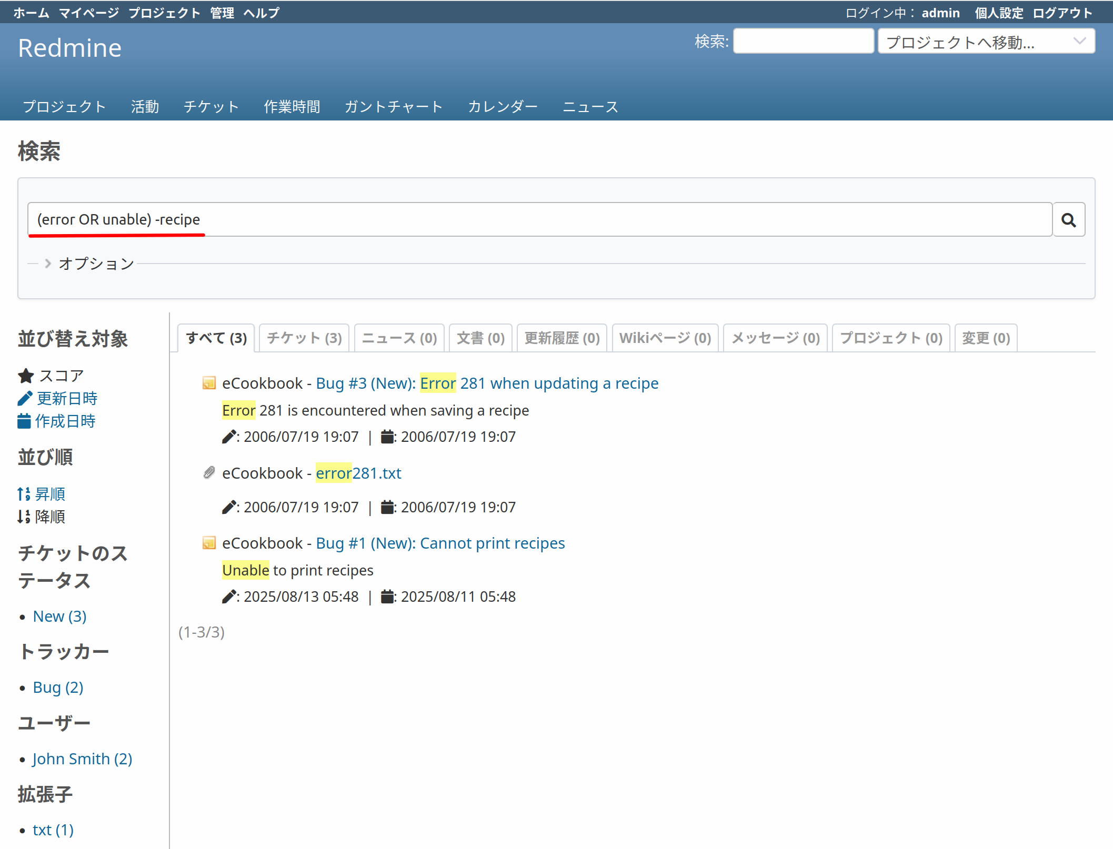Click the top header 検索 input field

point(803,42)
